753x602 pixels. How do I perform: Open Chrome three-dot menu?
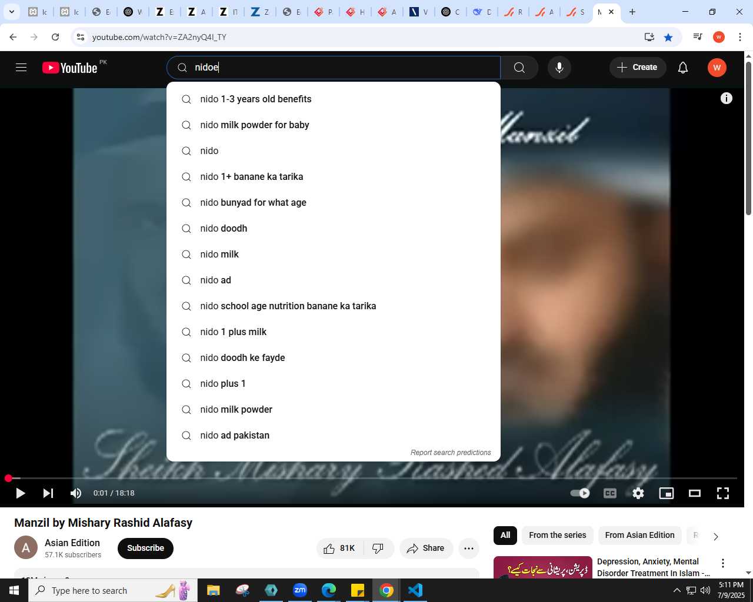pos(740,37)
